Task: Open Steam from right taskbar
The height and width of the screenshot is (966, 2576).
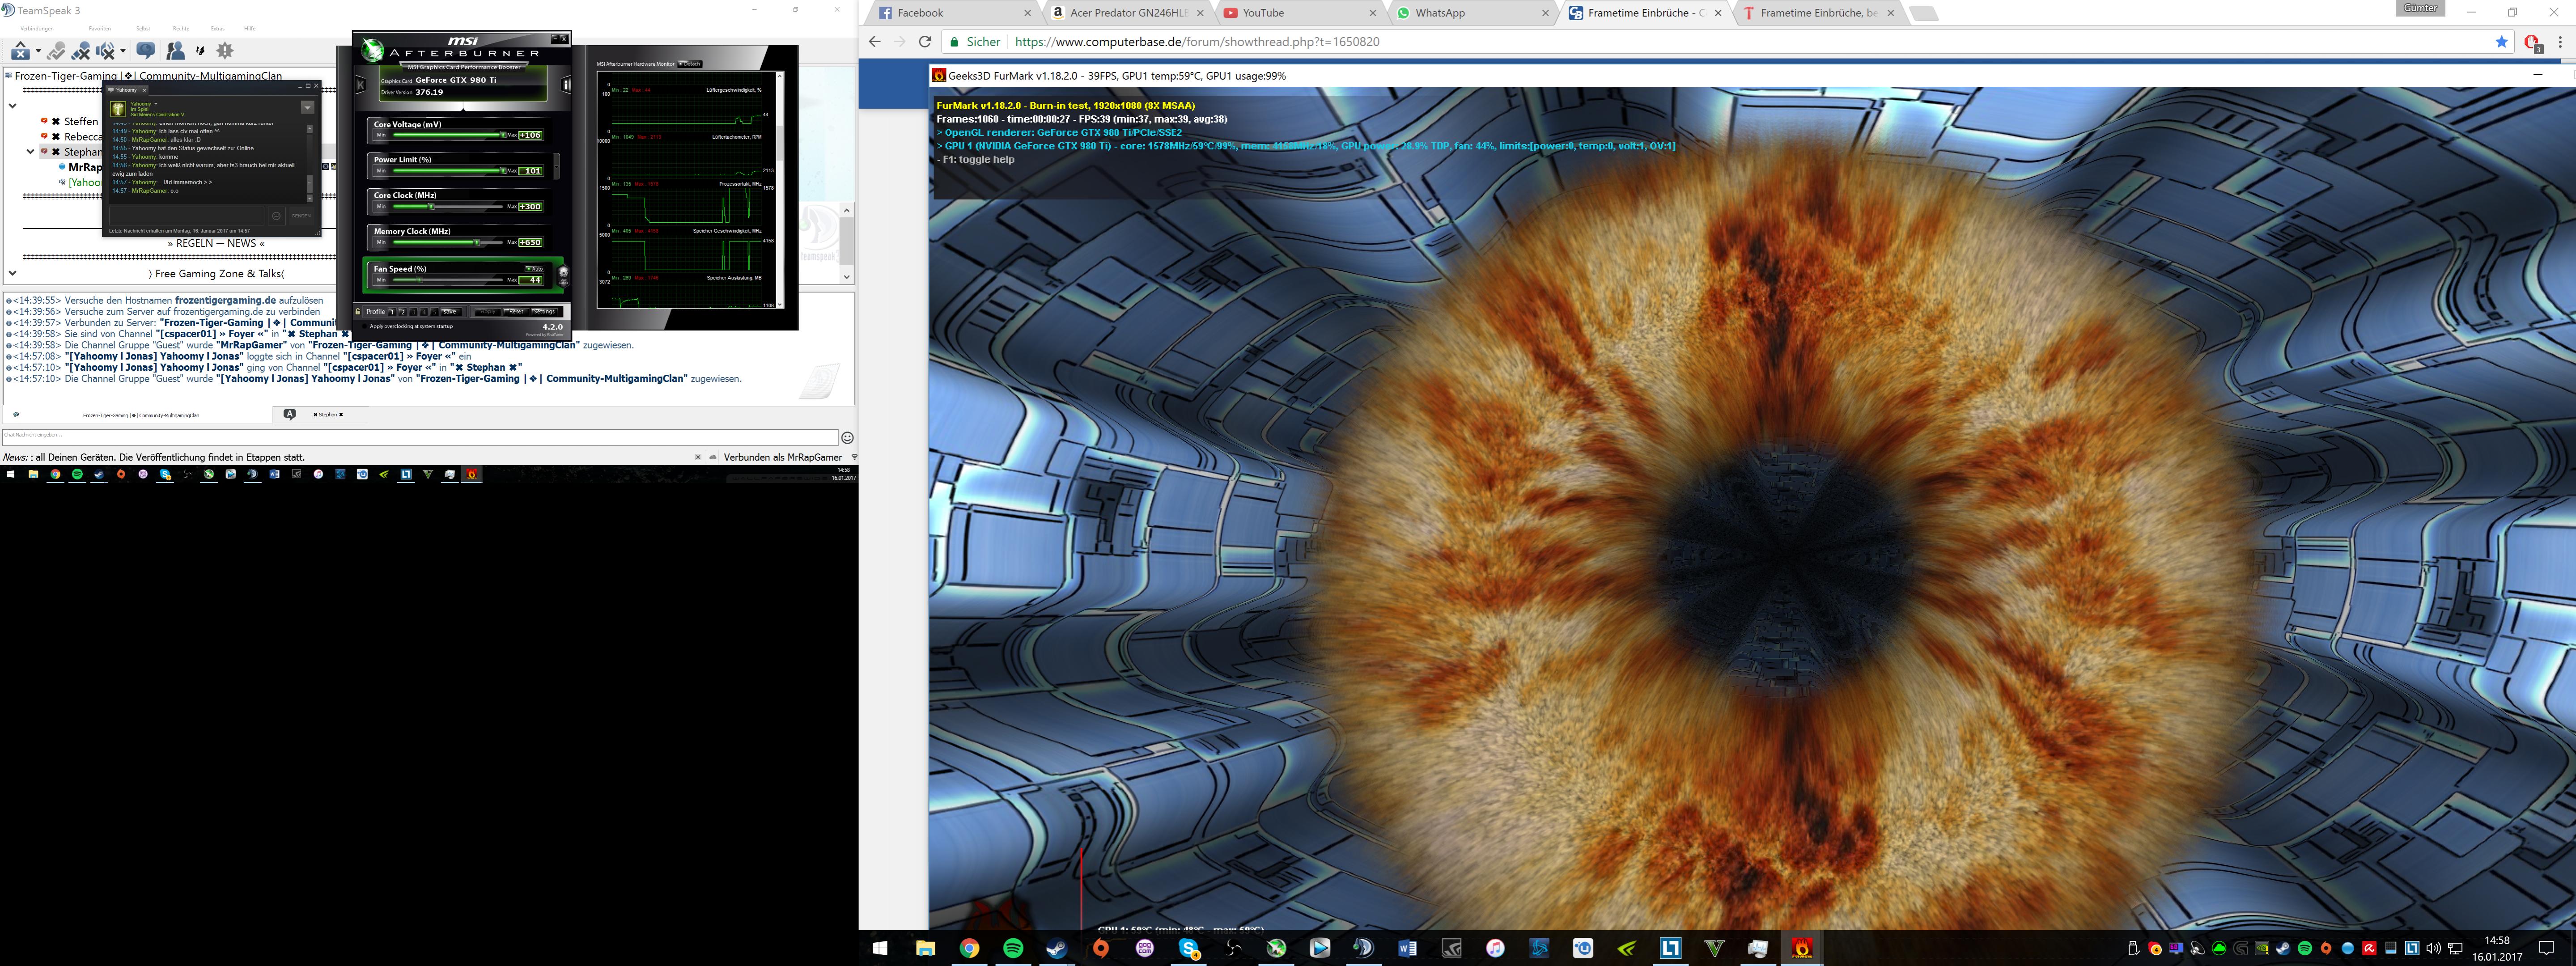Action: click(x=1057, y=948)
